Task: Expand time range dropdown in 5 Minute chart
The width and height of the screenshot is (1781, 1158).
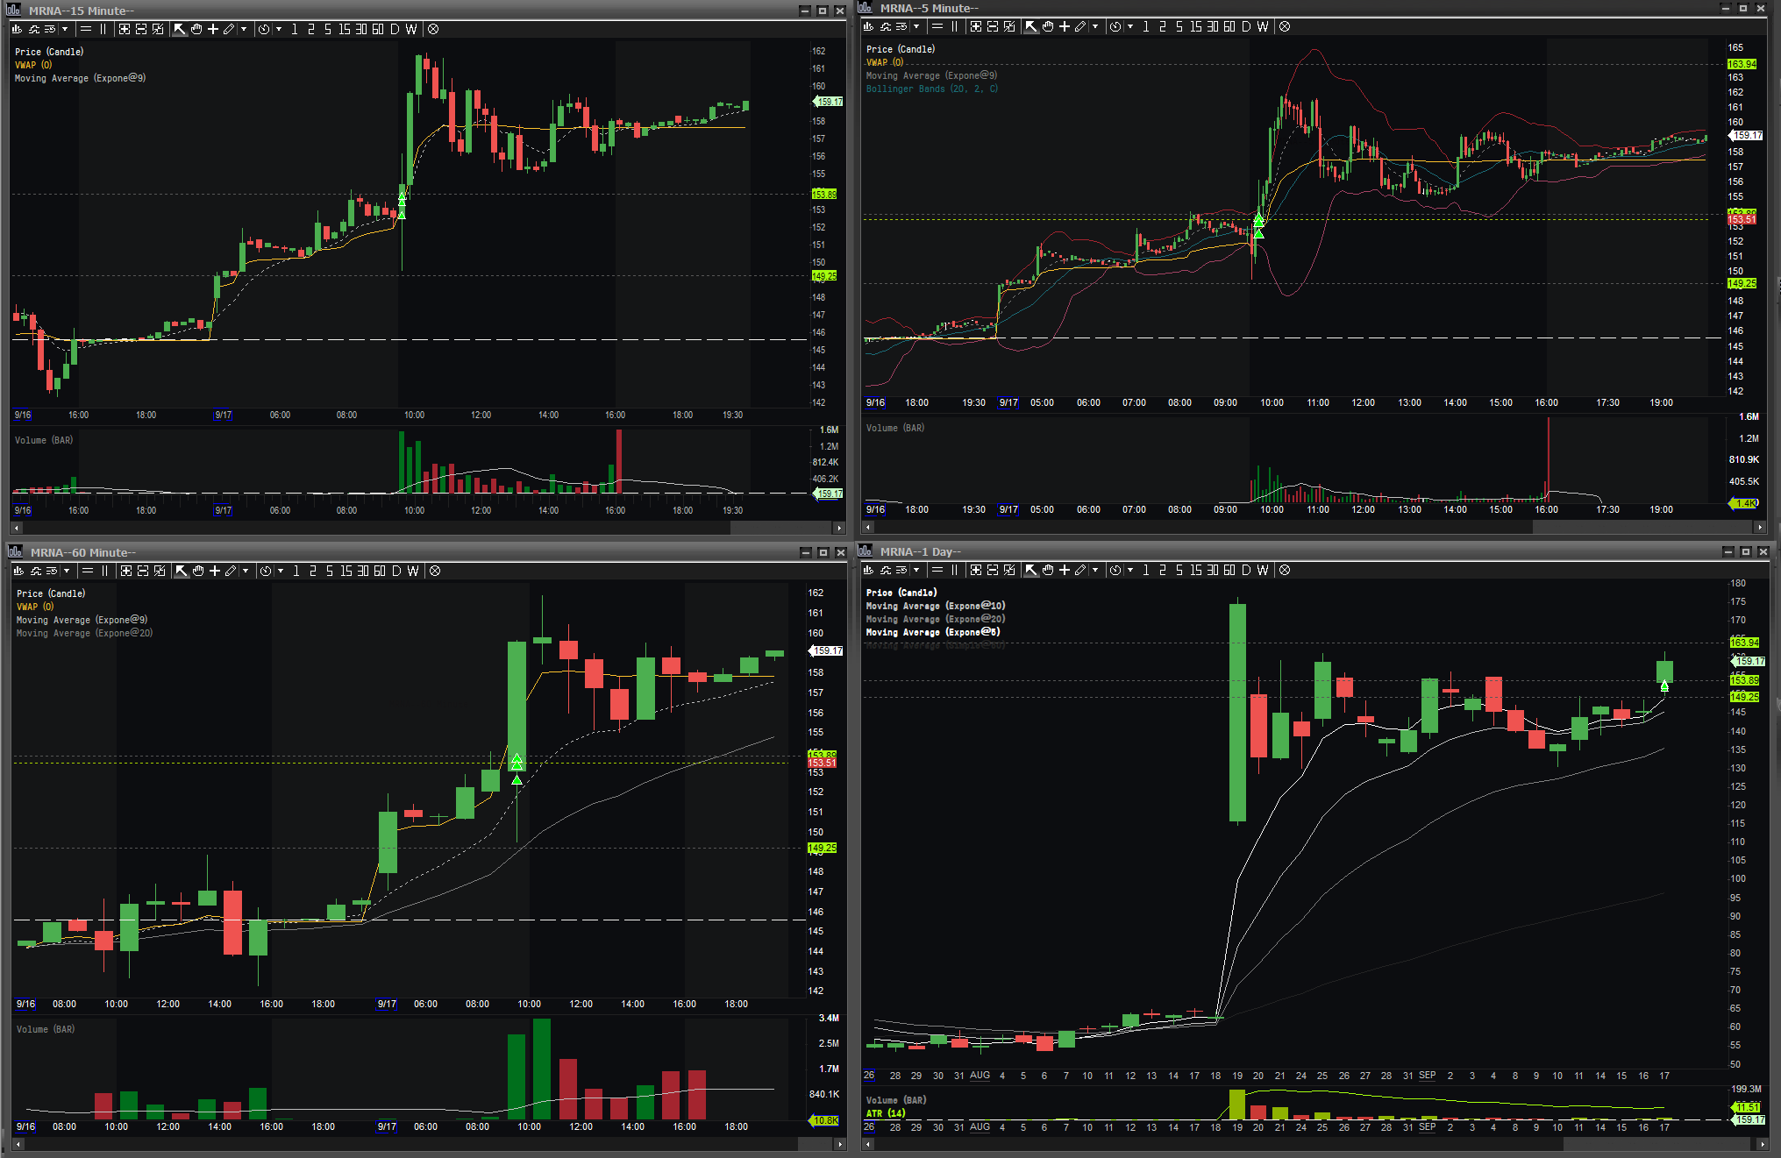Action: coord(1130,26)
